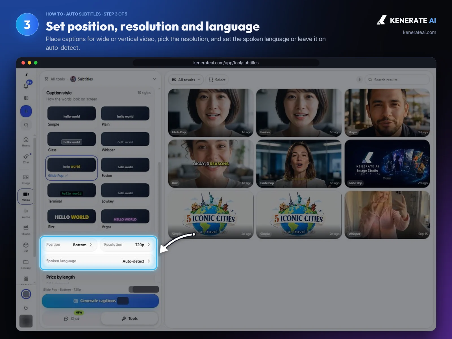Click the browser address bar URL
Image resolution: width=452 pixels, height=339 pixels.
[x=226, y=63]
